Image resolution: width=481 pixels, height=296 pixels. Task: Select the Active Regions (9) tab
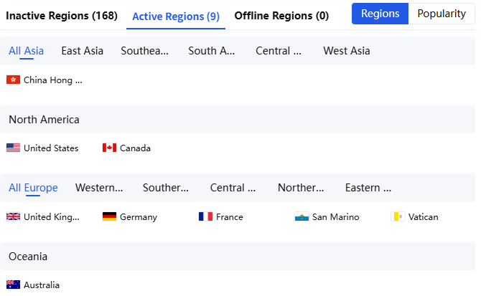point(176,16)
